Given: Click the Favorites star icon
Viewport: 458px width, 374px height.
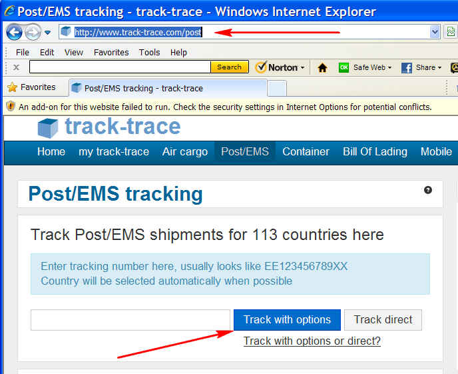Looking at the screenshot, I should [12, 87].
